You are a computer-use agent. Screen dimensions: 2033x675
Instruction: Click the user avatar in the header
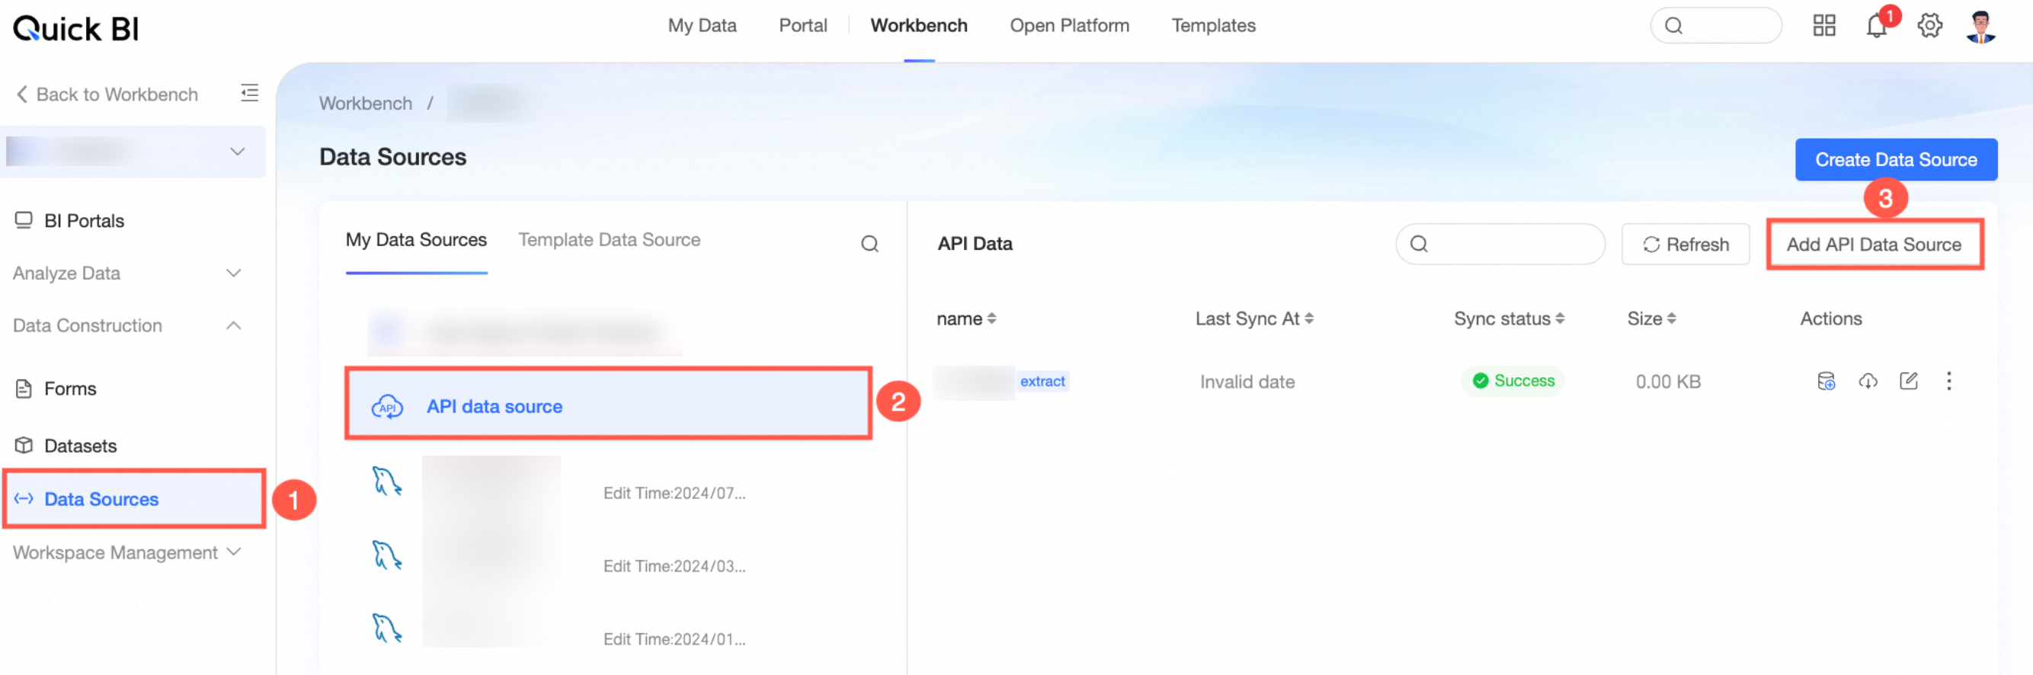coord(1980,26)
